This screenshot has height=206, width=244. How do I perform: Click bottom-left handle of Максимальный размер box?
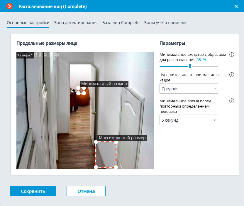pos(96,167)
